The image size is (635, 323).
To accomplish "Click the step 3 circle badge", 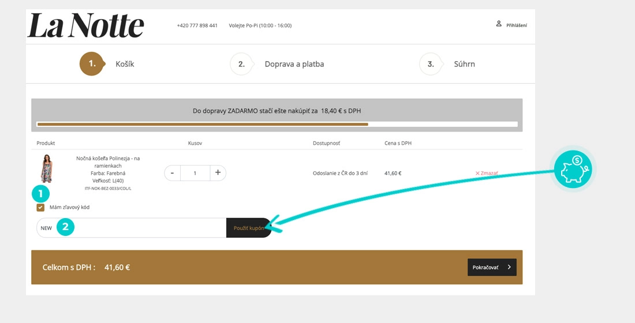I will click(431, 64).
